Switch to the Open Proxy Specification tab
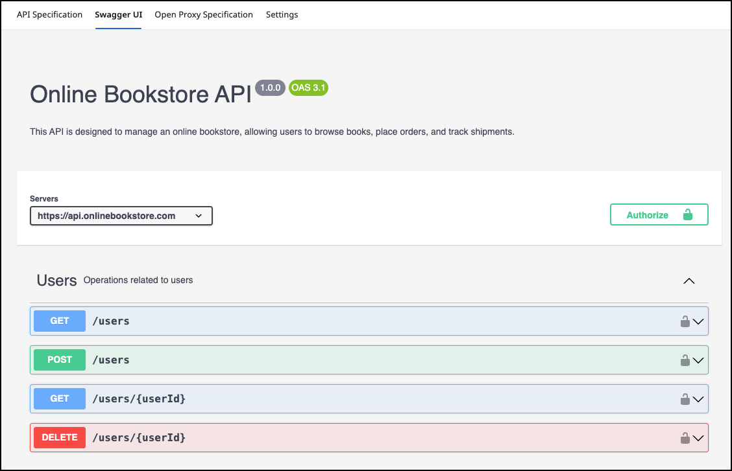 (x=203, y=14)
